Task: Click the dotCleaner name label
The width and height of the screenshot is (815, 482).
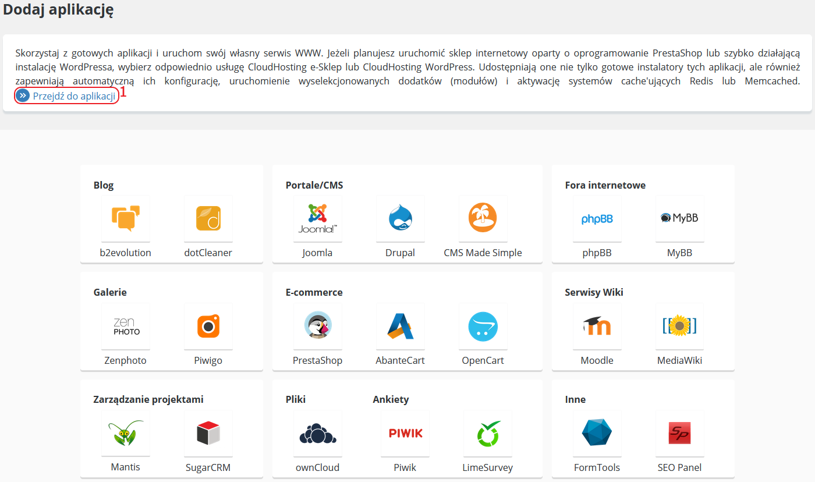Action: pyautogui.click(x=208, y=253)
